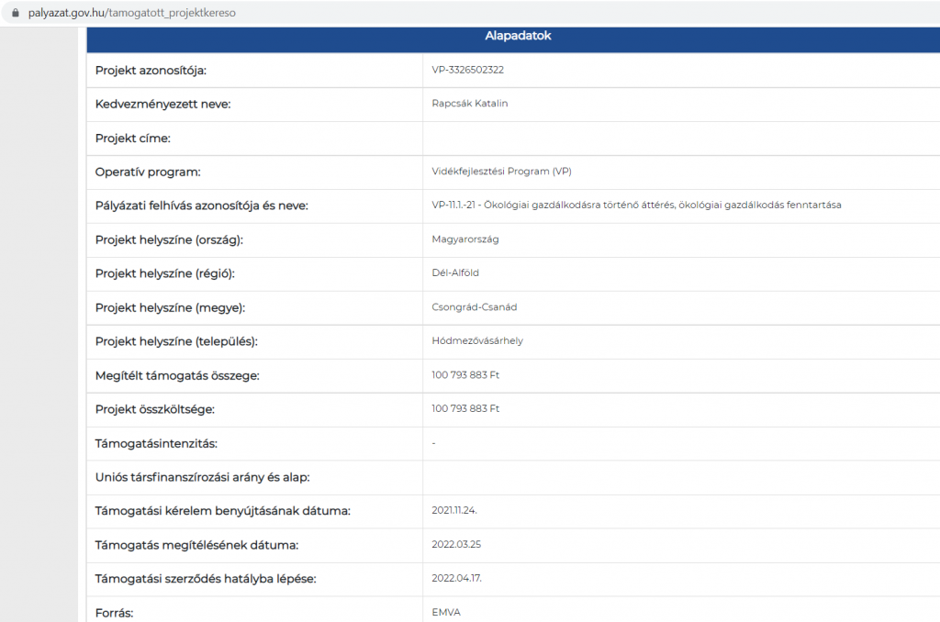Click the empty Projekt címe value cell
Screen dimensions: 940x622
click(x=679, y=138)
